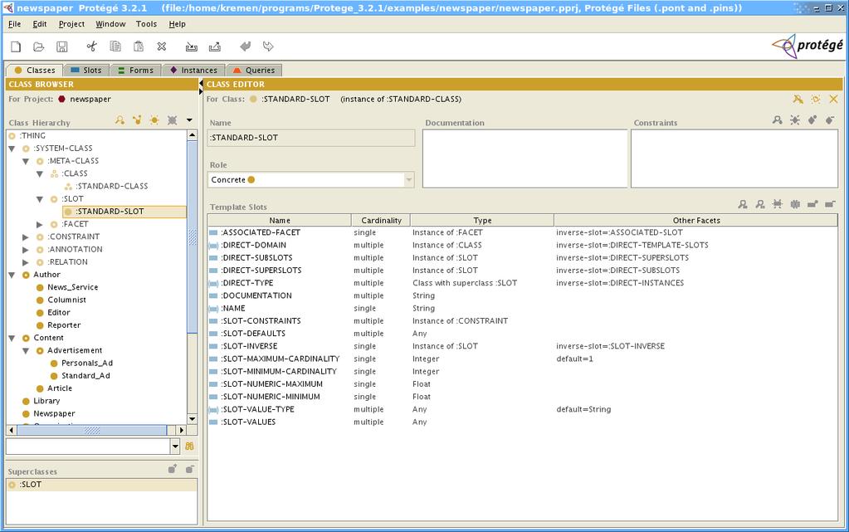Collapse the Advertisement tree node
The width and height of the screenshot is (849, 532).
tap(26, 351)
